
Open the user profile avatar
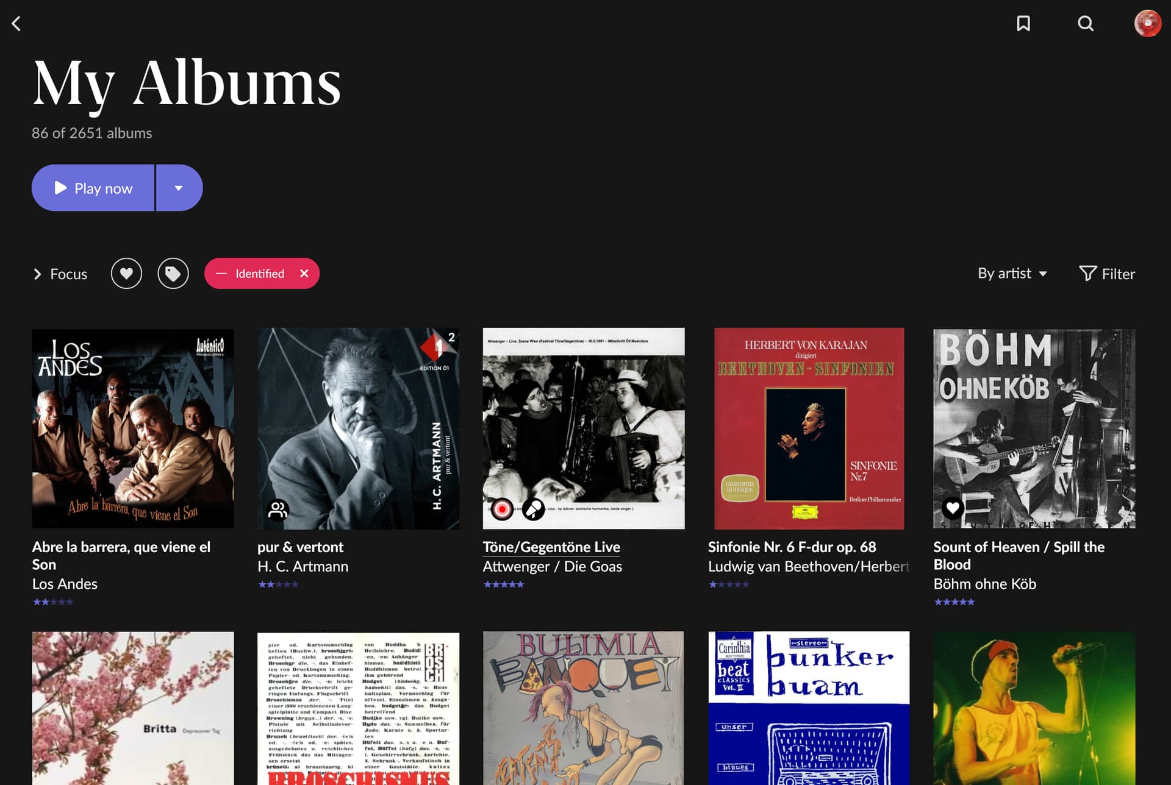point(1147,24)
